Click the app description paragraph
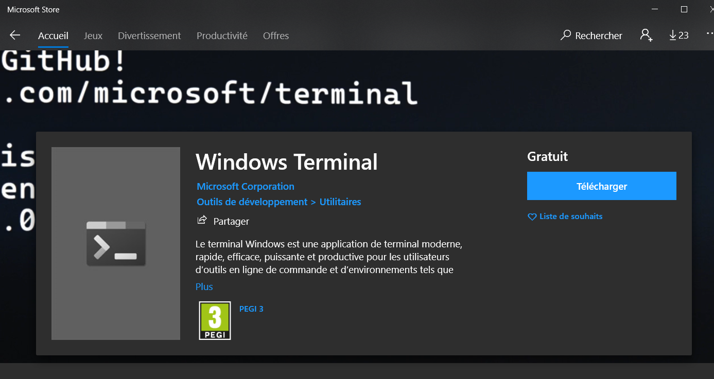Screen dimensions: 714x379 click(x=329, y=256)
